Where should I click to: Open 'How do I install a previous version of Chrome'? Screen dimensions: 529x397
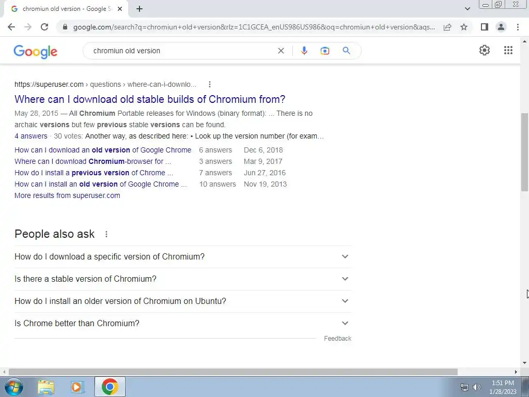(x=94, y=173)
